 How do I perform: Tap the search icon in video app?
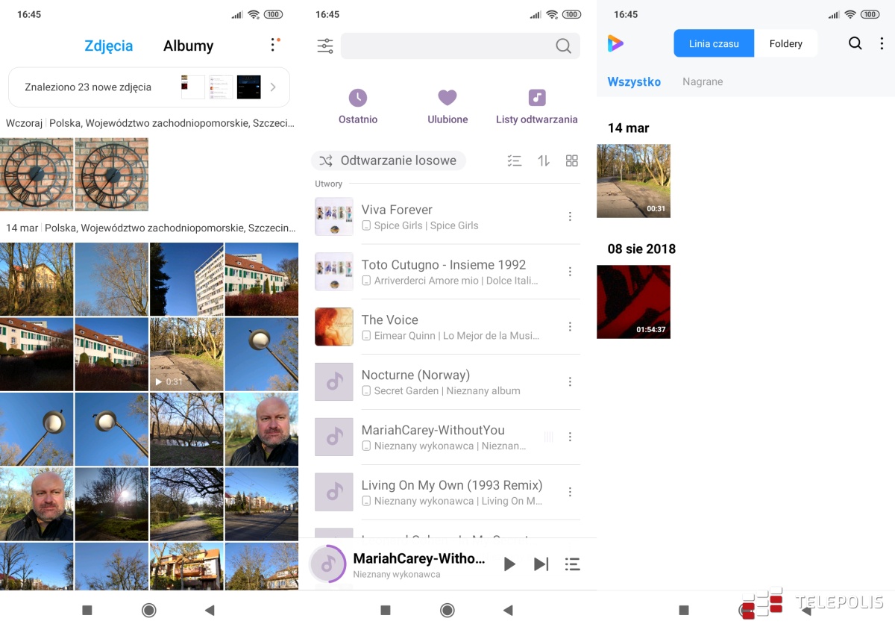[x=855, y=43]
